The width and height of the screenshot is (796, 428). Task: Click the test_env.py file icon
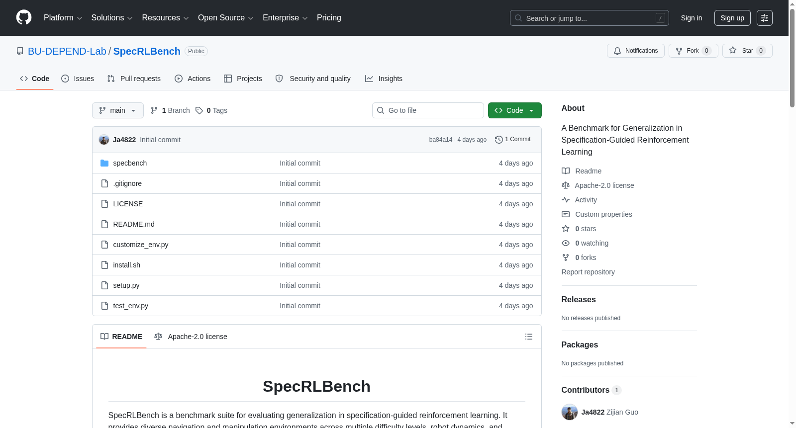104,306
